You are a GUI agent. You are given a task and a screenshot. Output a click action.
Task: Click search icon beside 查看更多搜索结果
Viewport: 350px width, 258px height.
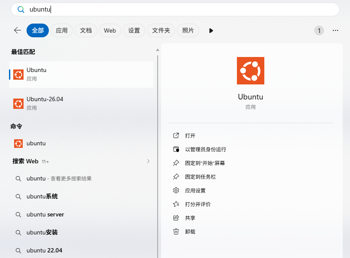pos(18,179)
